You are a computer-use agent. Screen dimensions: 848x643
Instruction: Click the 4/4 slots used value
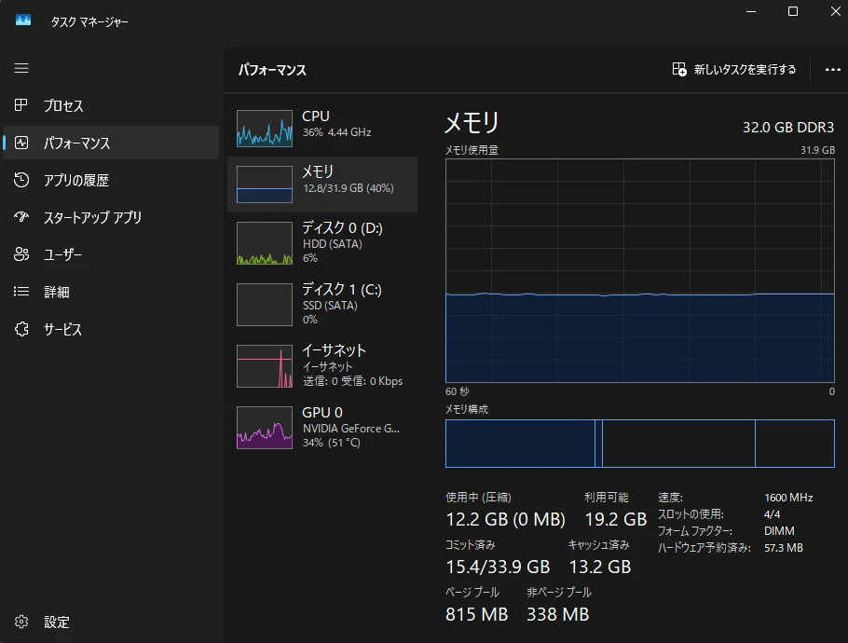(x=773, y=514)
